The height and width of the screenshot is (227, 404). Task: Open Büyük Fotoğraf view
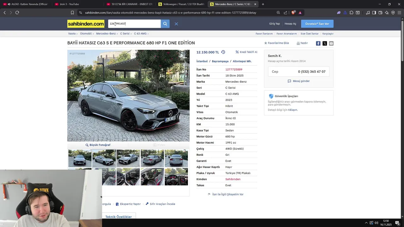click(98, 145)
